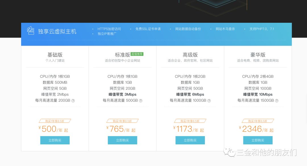Screen dimensions: 307x166
Task: Open the help icon next to 500GB traffic
Action: click(141, 101)
